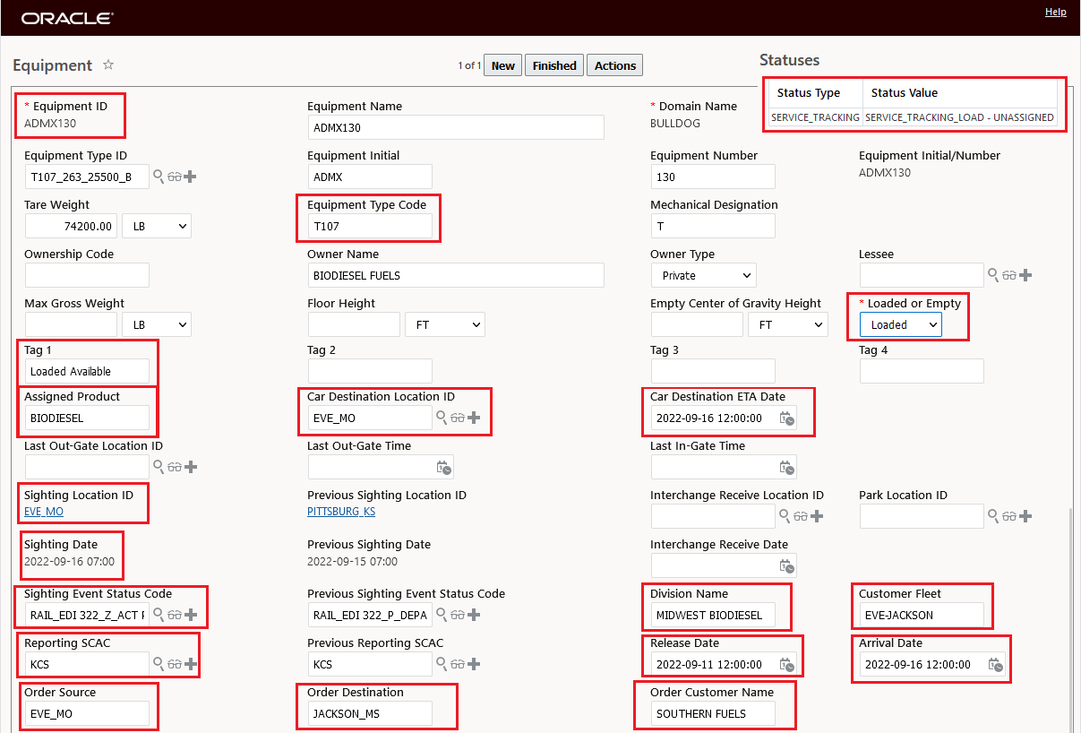Click the Order Customer Name field
1081x733 pixels.
point(713,713)
